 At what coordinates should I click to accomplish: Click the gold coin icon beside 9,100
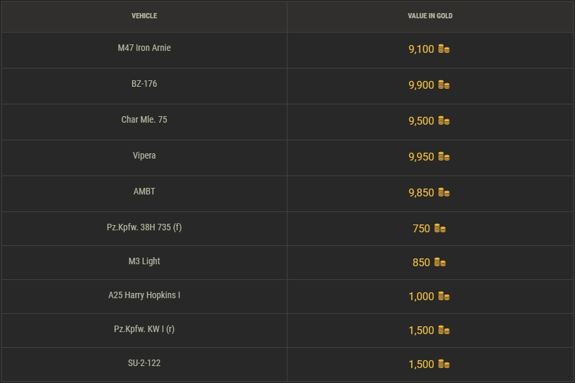tap(444, 50)
